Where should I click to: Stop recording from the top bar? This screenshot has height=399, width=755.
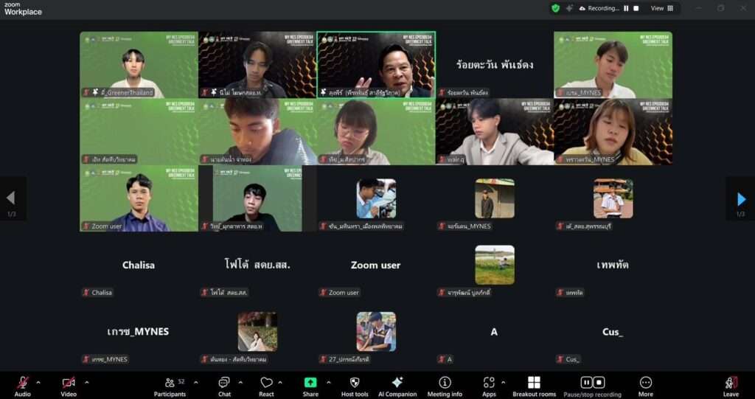click(636, 8)
